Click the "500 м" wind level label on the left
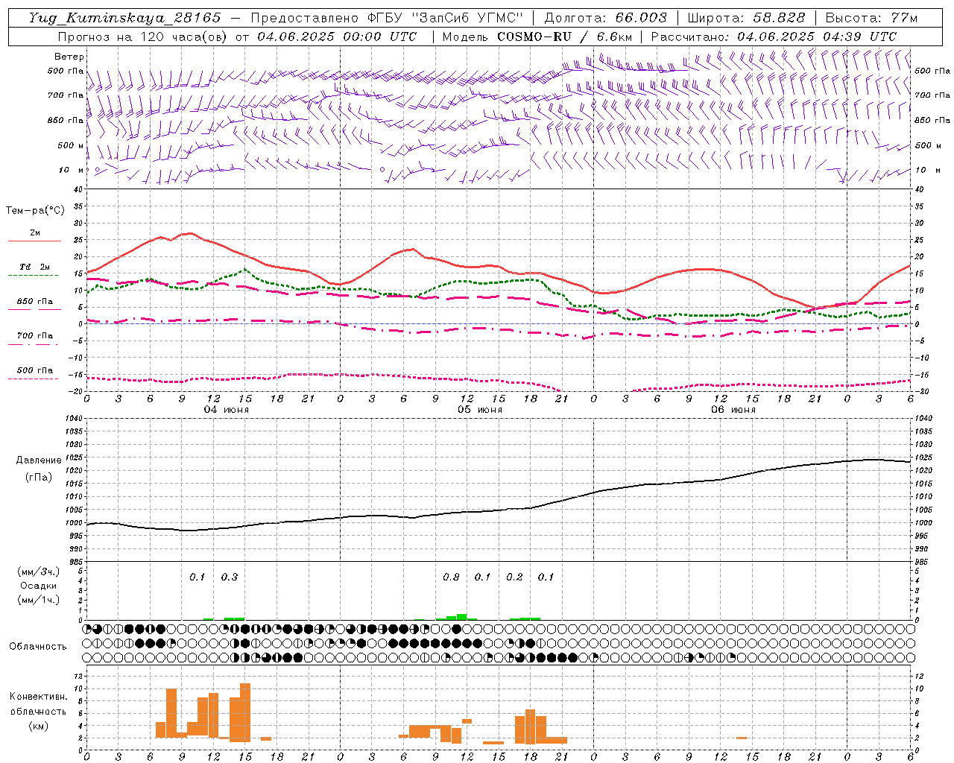Screen dimensions: 954x763 click(71, 145)
